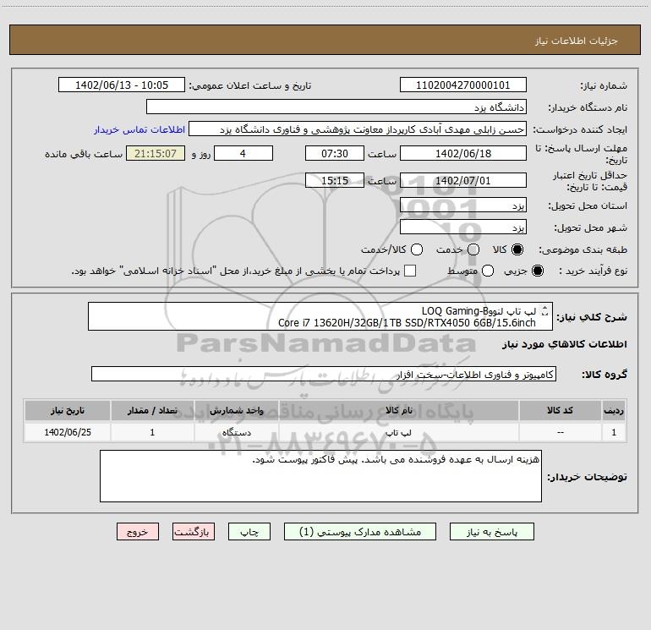This screenshot has width=651, height=630.
Task: Click the لپ تاپ item name cell
Action: pyautogui.click(x=398, y=432)
